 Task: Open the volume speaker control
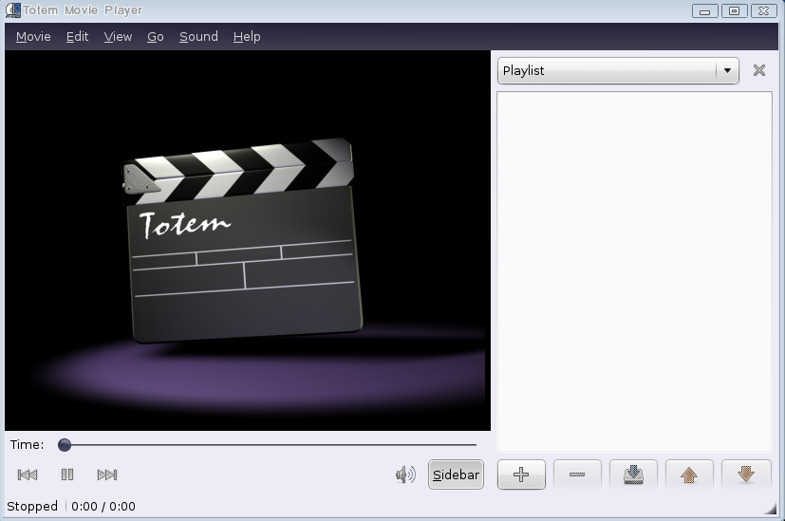pyautogui.click(x=405, y=474)
